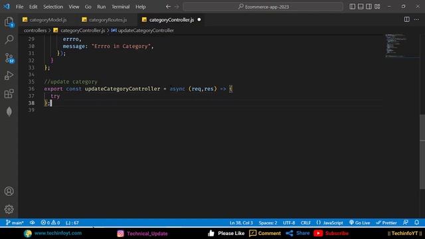
Task: Click the updateCategoryController identifier on line 36
Action: click(x=122, y=89)
